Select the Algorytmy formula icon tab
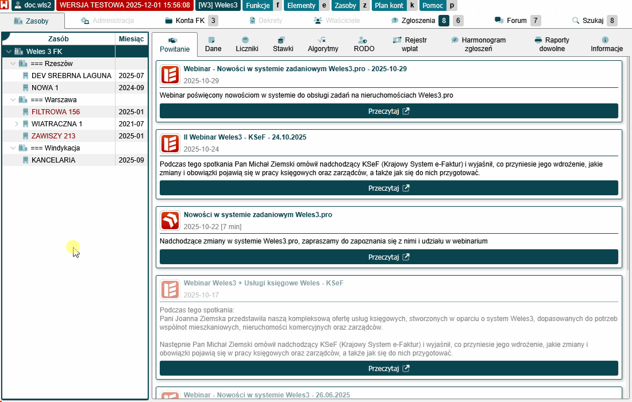The width and height of the screenshot is (632, 402). point(323,44)
